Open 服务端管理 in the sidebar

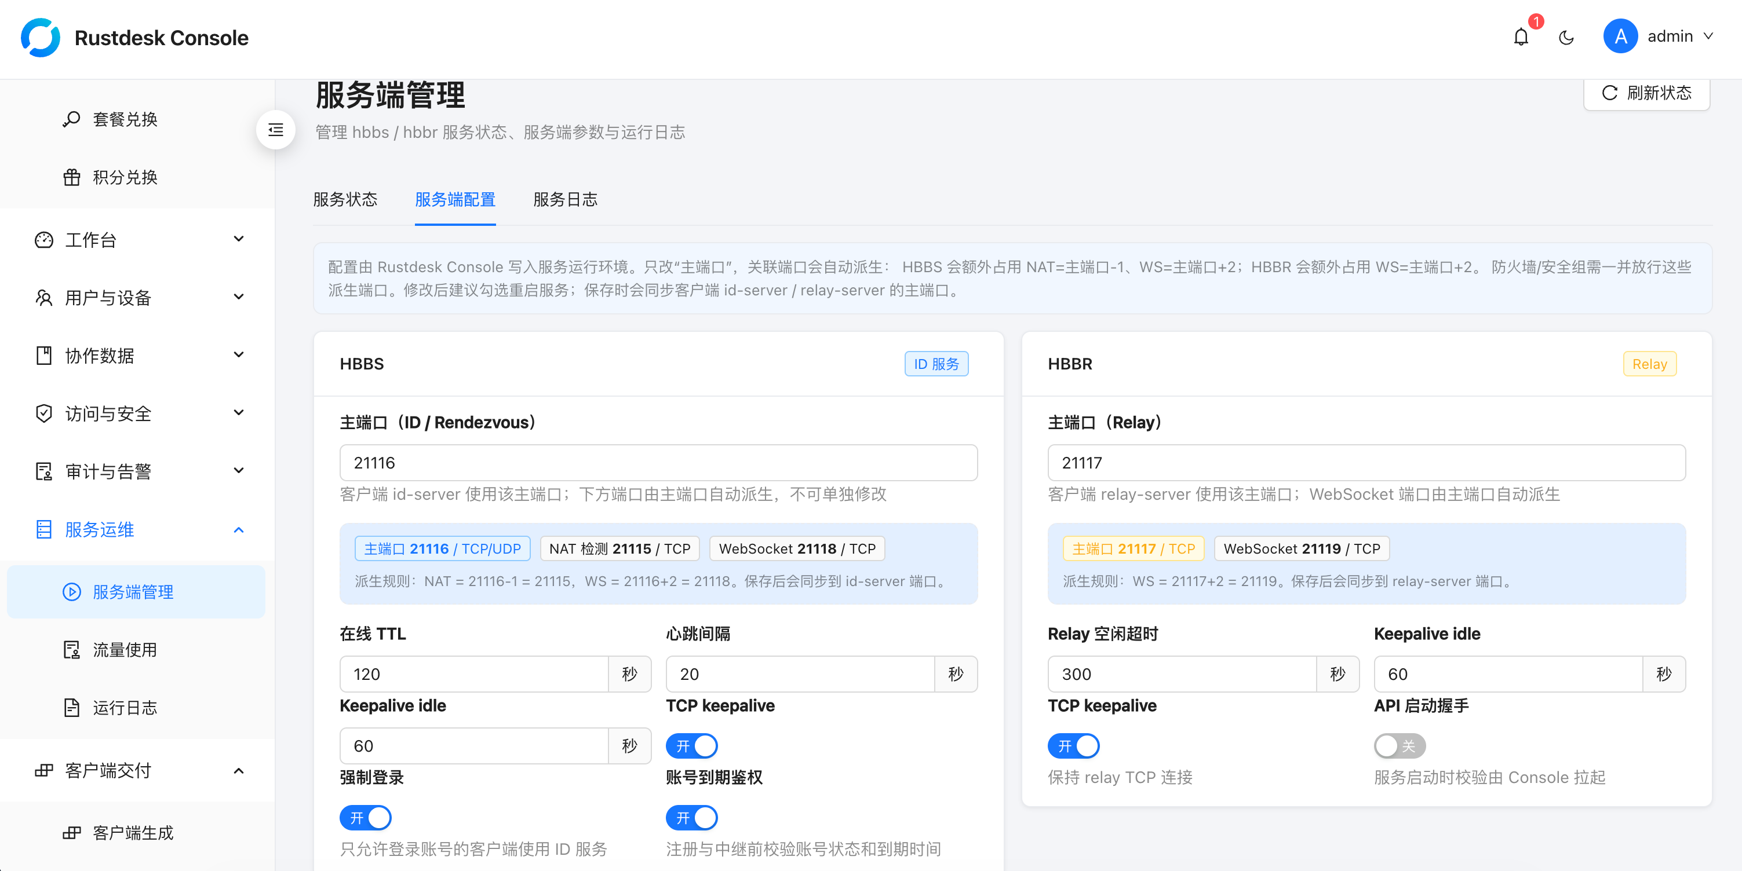(136, 592)
